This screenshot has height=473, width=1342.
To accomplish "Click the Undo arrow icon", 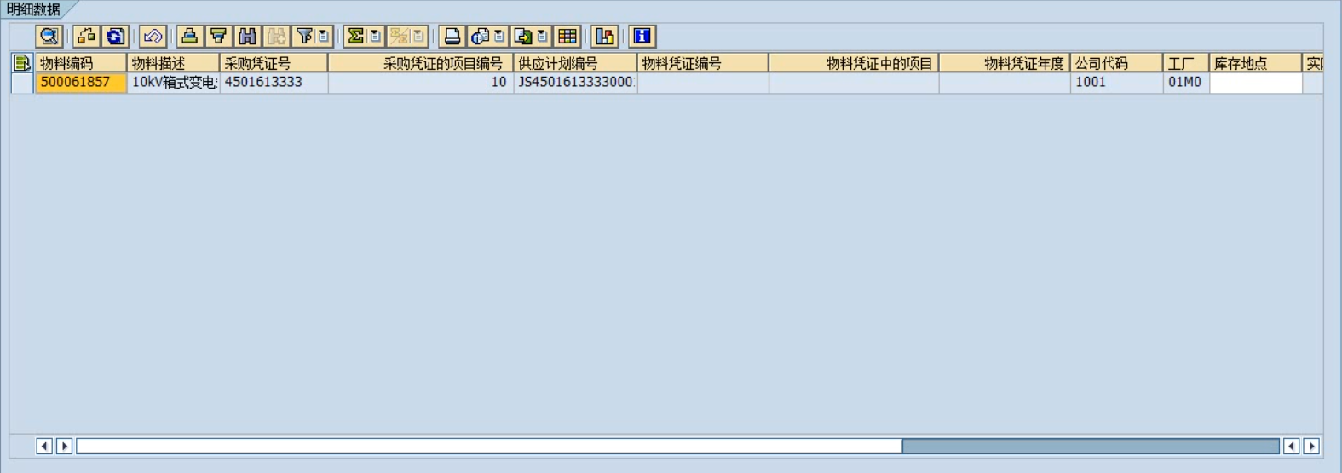I will (x=153, y=36).
